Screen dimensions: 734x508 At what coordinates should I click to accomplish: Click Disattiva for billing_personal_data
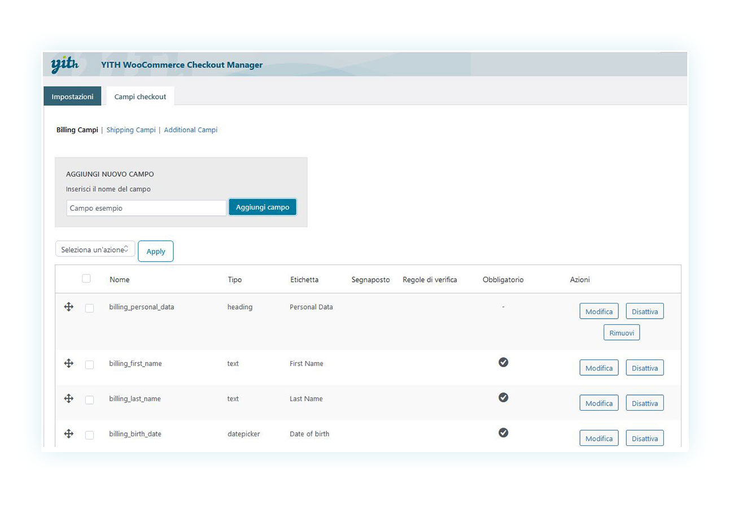point(645,311)
